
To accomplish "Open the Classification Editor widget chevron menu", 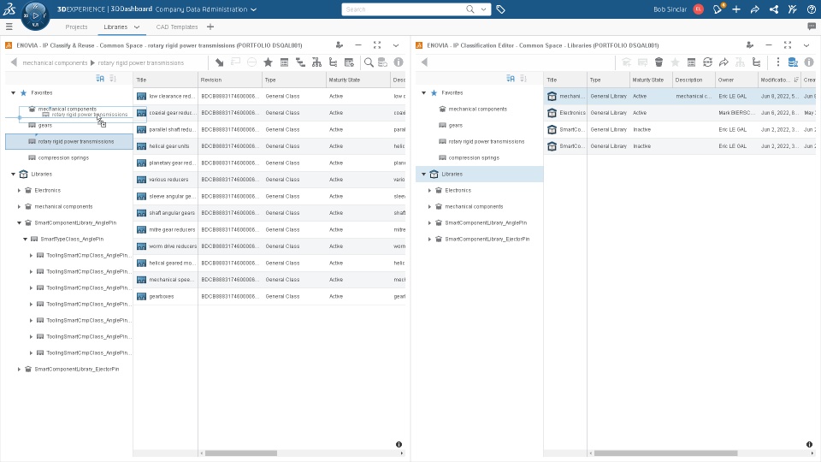I will [806, 45].
